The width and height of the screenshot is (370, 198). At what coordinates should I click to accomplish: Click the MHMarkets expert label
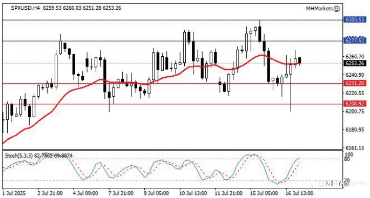(319, 9)
